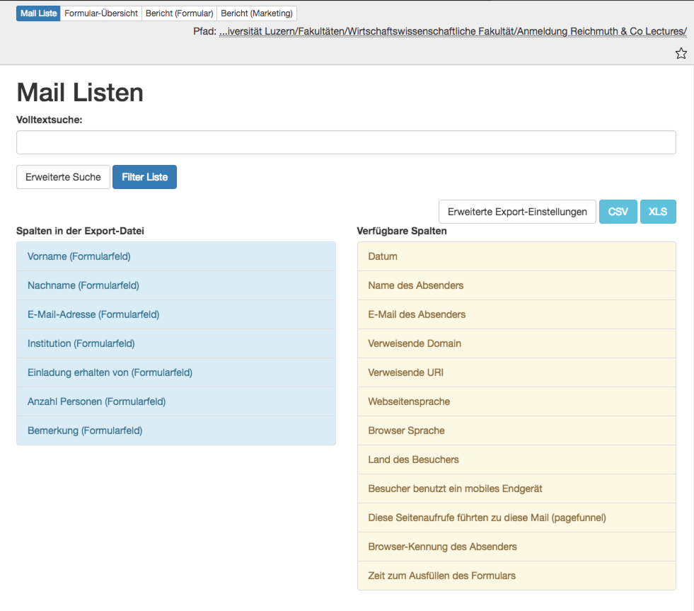The height and width of the screenshot is (611, 694).
Task: Open the Bericht (Marketing) tab
Action: click(257, 13)
